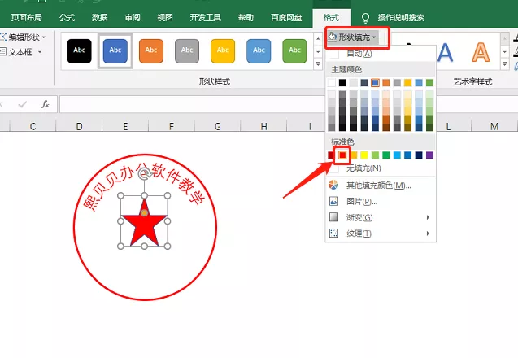
Task: Click the color wheel icon for more fill colors
Action: tap(333, 185)
